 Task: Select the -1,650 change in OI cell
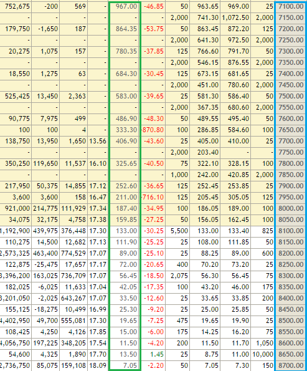[45, 29]
